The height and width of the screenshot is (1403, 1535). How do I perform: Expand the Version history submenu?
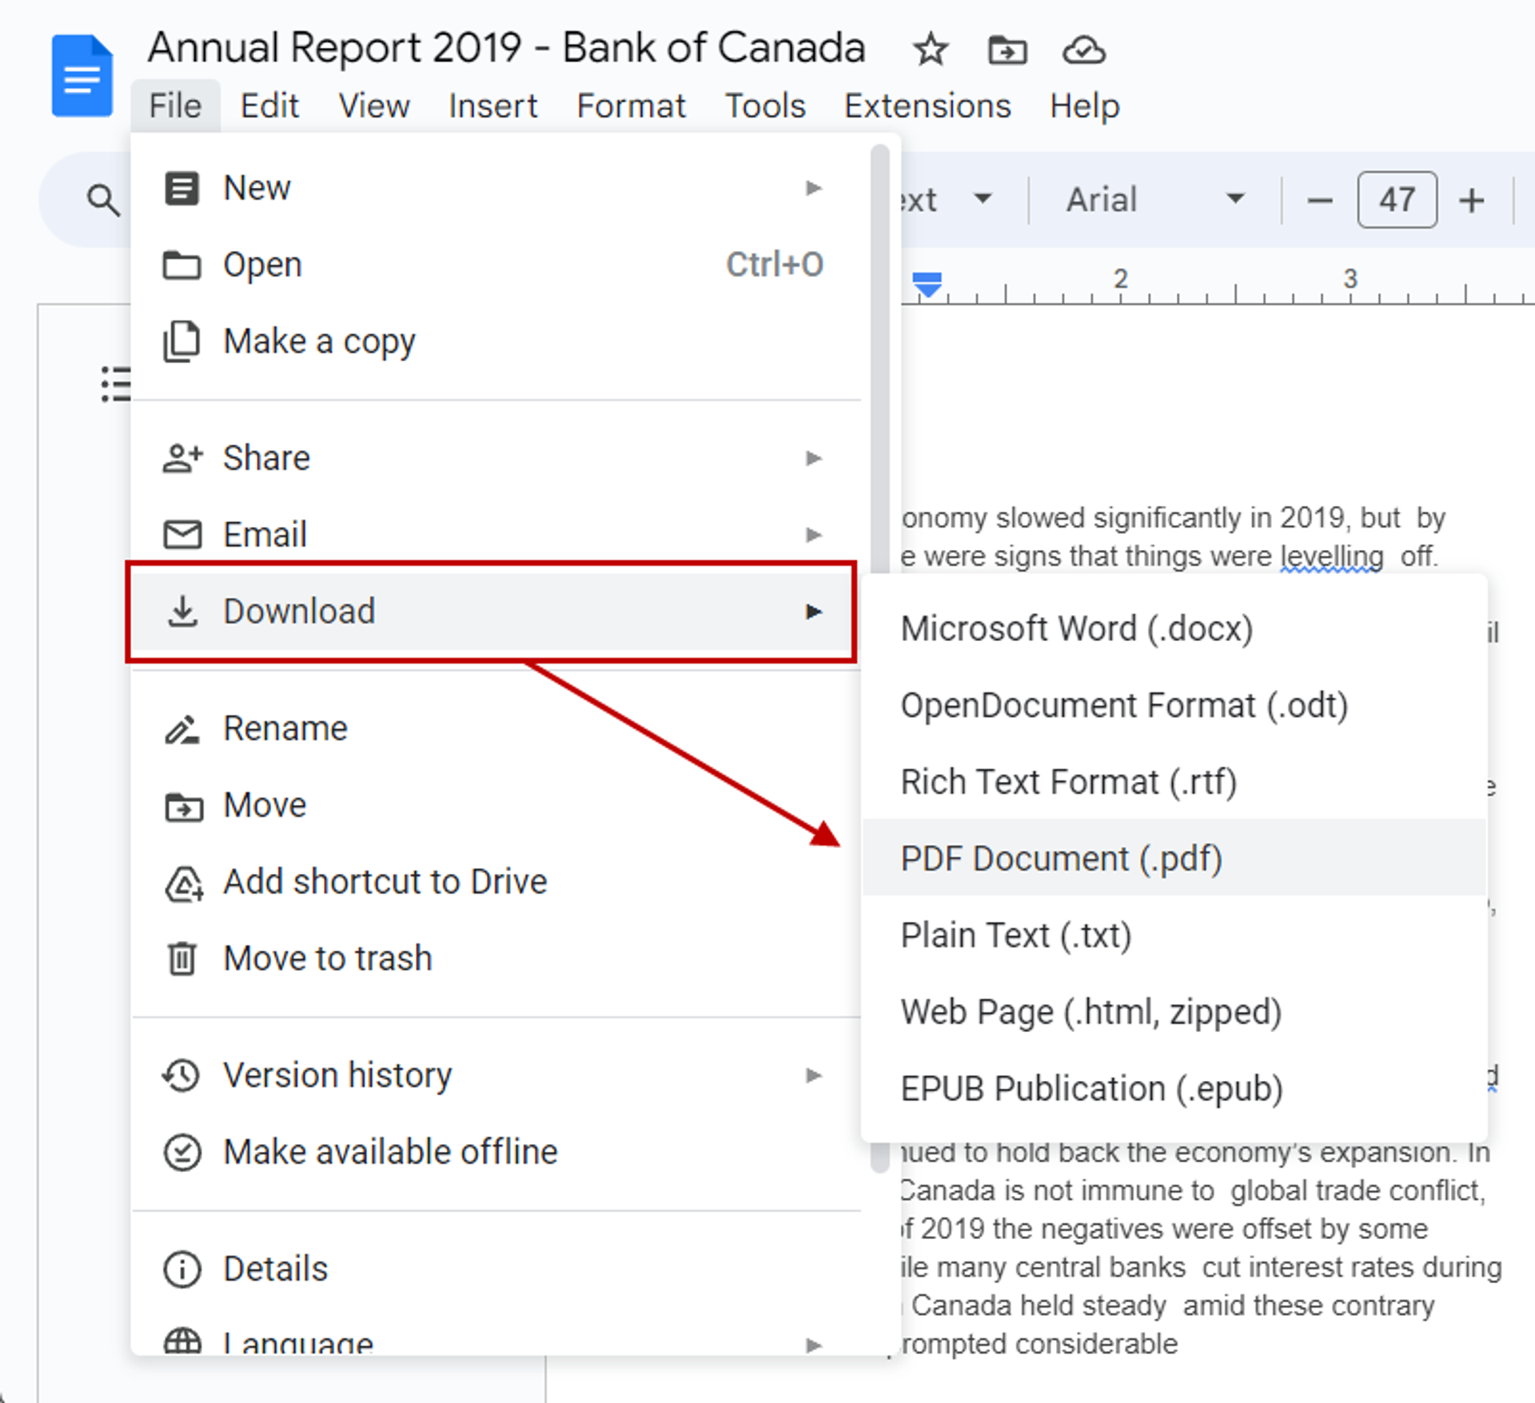(x=496, y=1075)
